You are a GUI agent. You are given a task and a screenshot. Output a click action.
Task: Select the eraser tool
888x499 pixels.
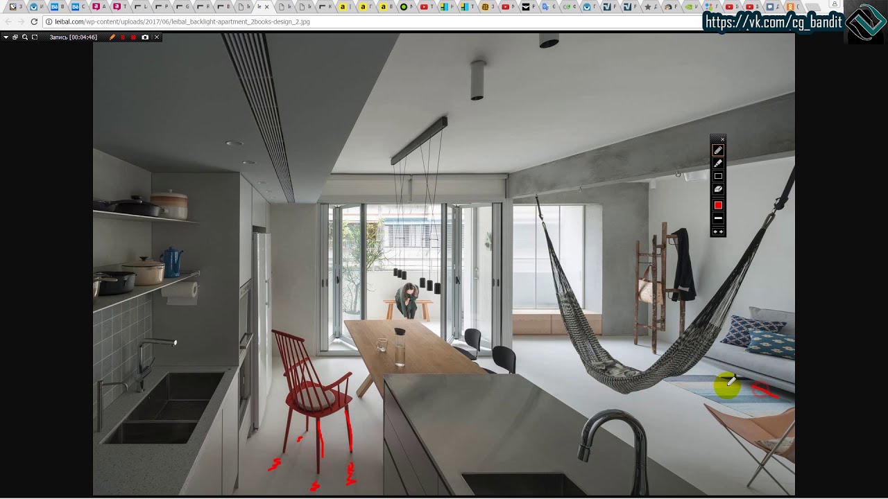(x=718, y=189)
